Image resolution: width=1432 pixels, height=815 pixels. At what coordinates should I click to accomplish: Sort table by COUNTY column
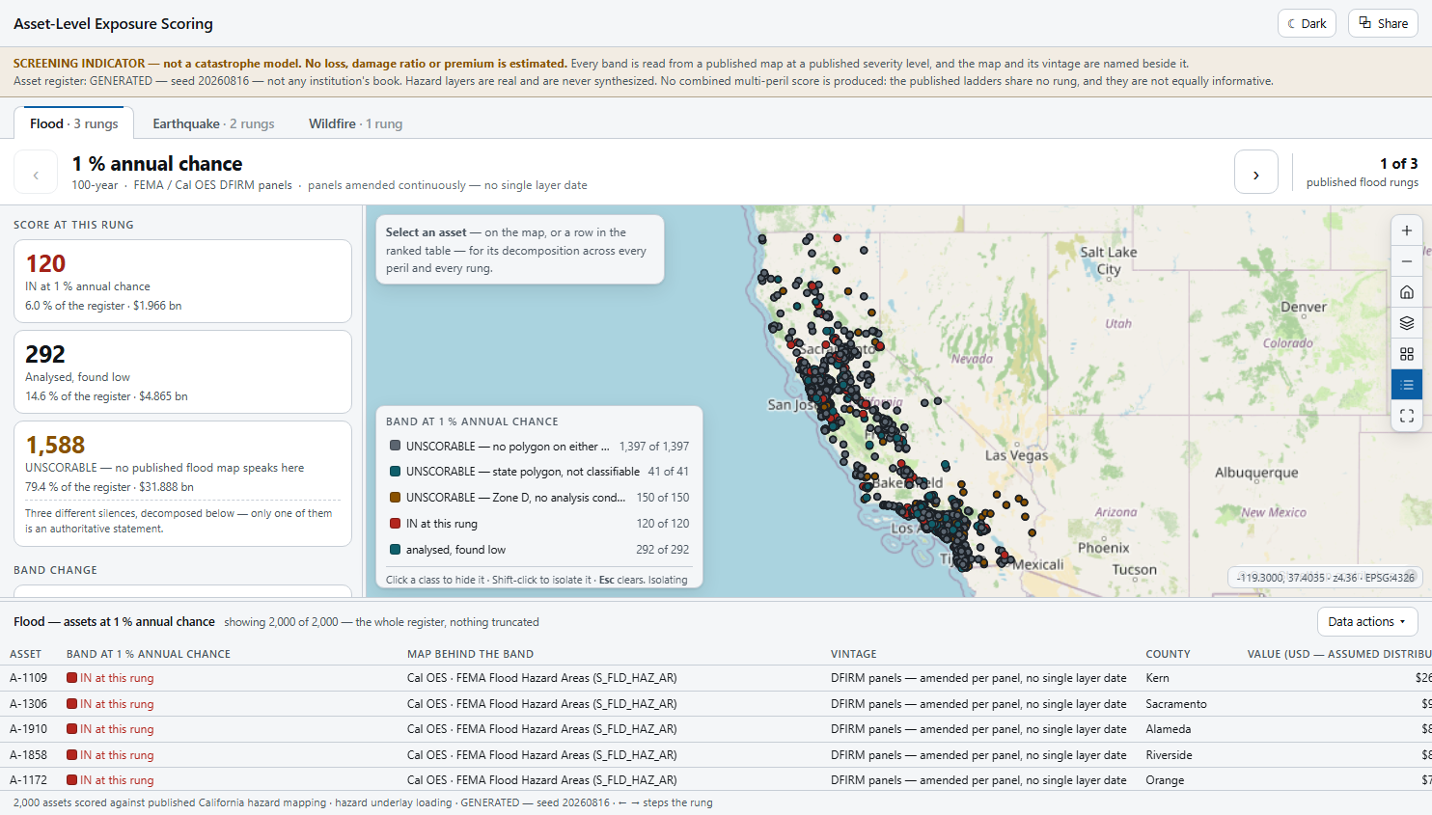[1168, 654]
